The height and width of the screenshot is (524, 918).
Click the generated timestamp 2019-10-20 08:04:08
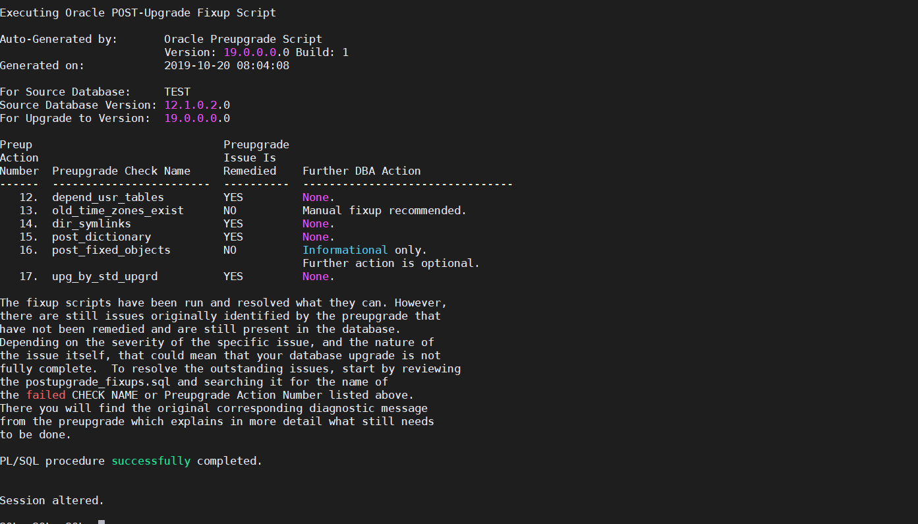pyautogui.click(x=227, y=65)
